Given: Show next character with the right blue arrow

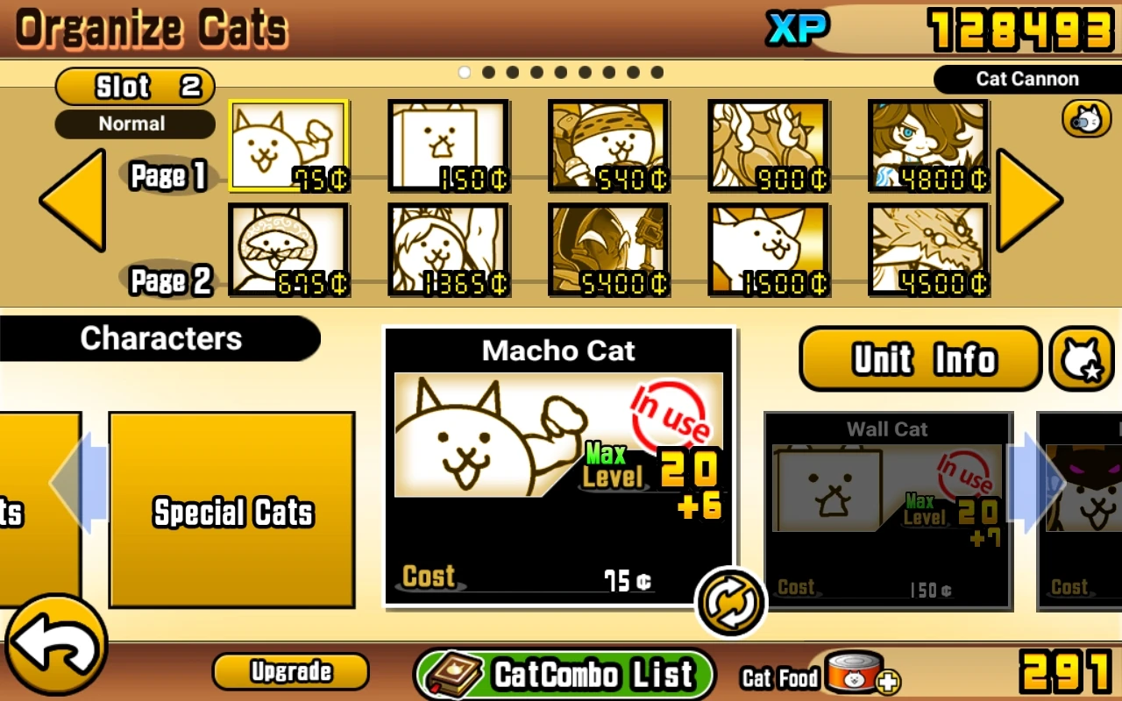Looking at the screenshot, I should click(1035, 482).
